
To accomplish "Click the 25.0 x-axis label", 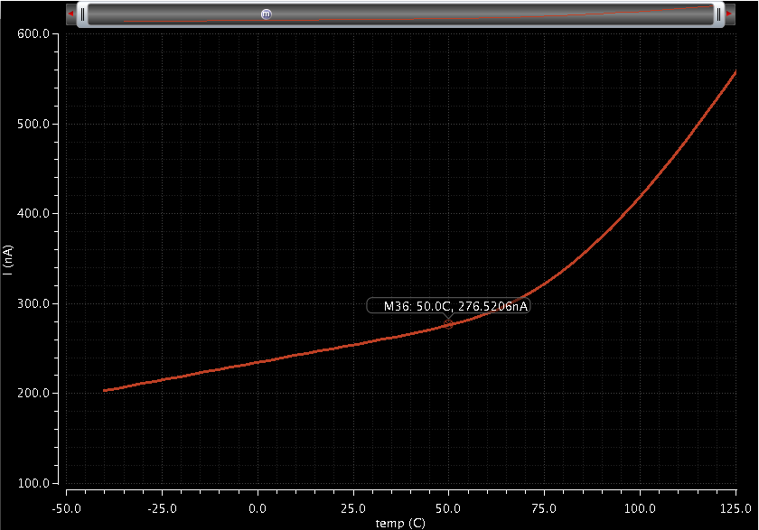I will 353,508.
